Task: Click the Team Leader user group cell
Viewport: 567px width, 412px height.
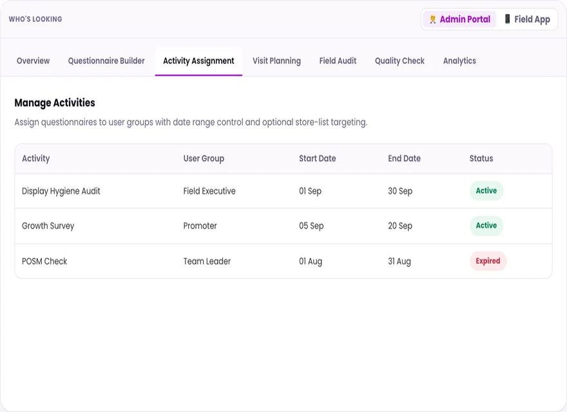Action: [207, 261]
